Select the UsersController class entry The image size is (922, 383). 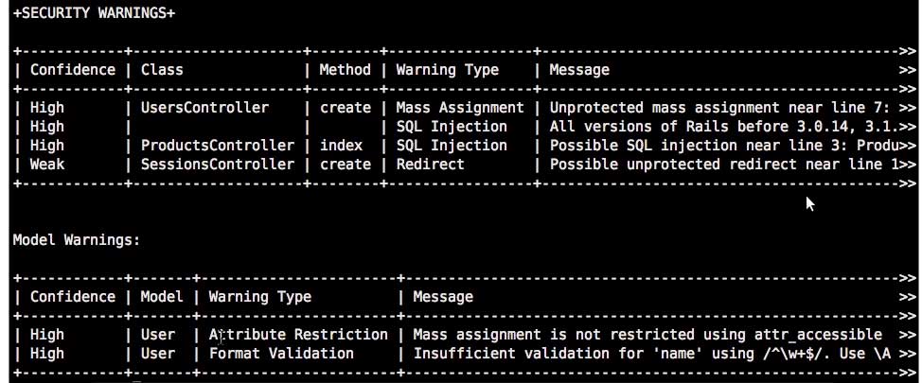(204, 108)
